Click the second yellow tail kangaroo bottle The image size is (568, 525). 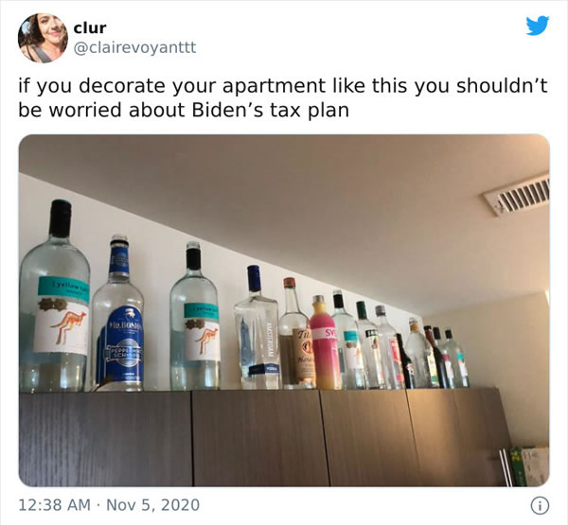[195, 317]
